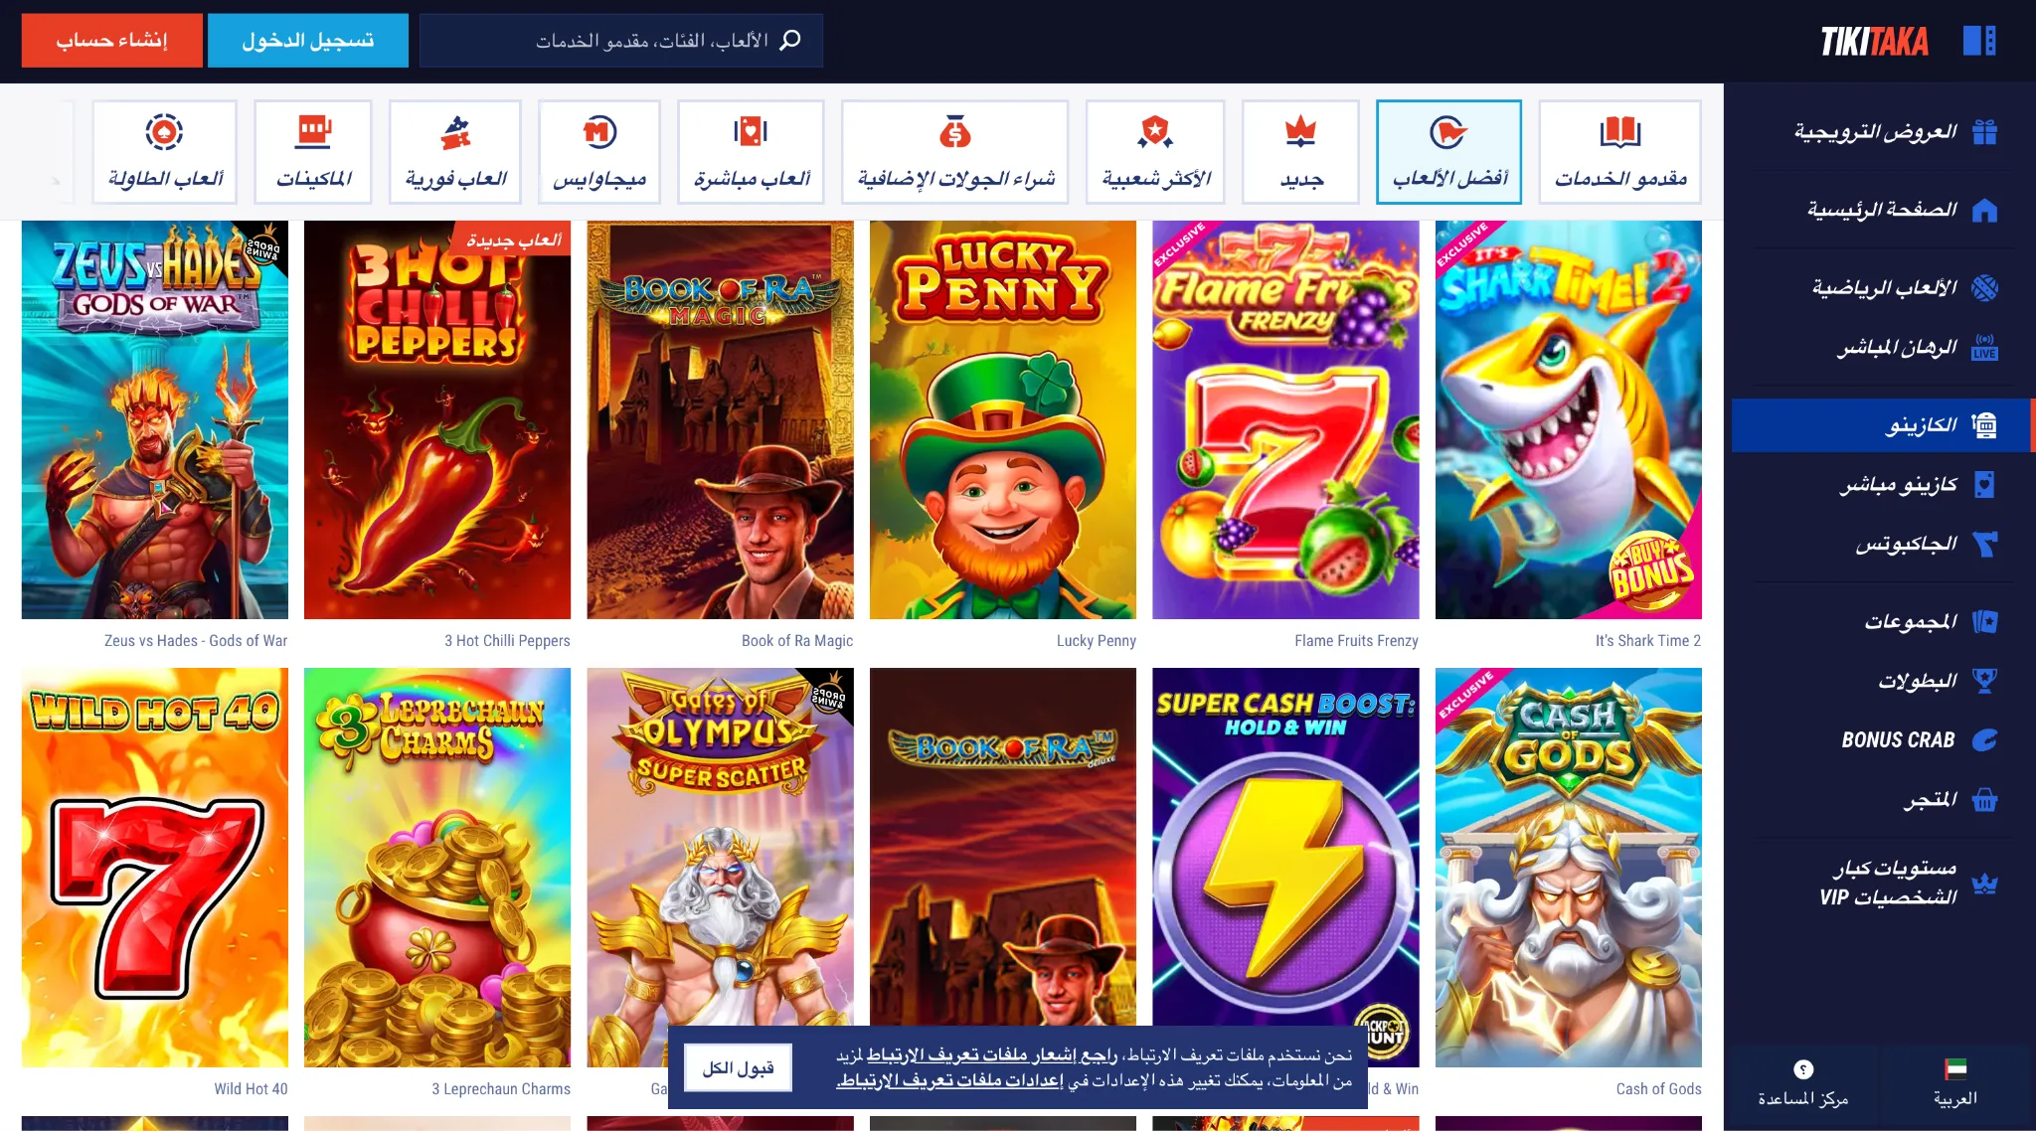The width and height of the screenshot is (2036, 1131).
Task: Click the UAE flag language icon
Action: [x=1955, y=1069]
